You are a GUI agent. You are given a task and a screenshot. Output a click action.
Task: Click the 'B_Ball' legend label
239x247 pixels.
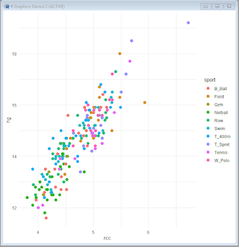coord(221,89)
